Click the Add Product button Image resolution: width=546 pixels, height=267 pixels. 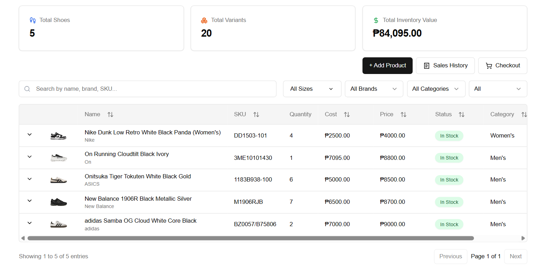pos(387,66)
